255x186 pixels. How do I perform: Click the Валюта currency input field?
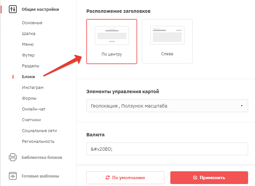tap(167, 149)
